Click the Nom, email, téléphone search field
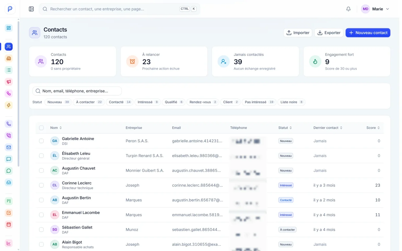402x251 pixels. pyautogui.click(x=77, y=91)
